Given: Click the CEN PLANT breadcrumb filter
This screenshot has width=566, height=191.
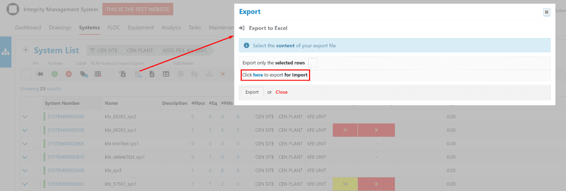Looking at the screenshot, I should [x=139, y=51].
